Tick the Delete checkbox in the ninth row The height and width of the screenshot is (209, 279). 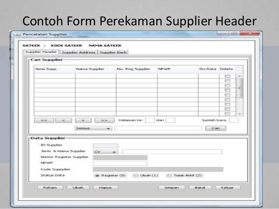pos(227,113)
